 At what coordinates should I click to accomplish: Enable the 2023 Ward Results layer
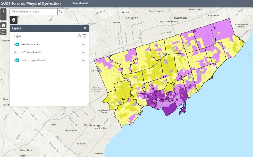(17, 52)
